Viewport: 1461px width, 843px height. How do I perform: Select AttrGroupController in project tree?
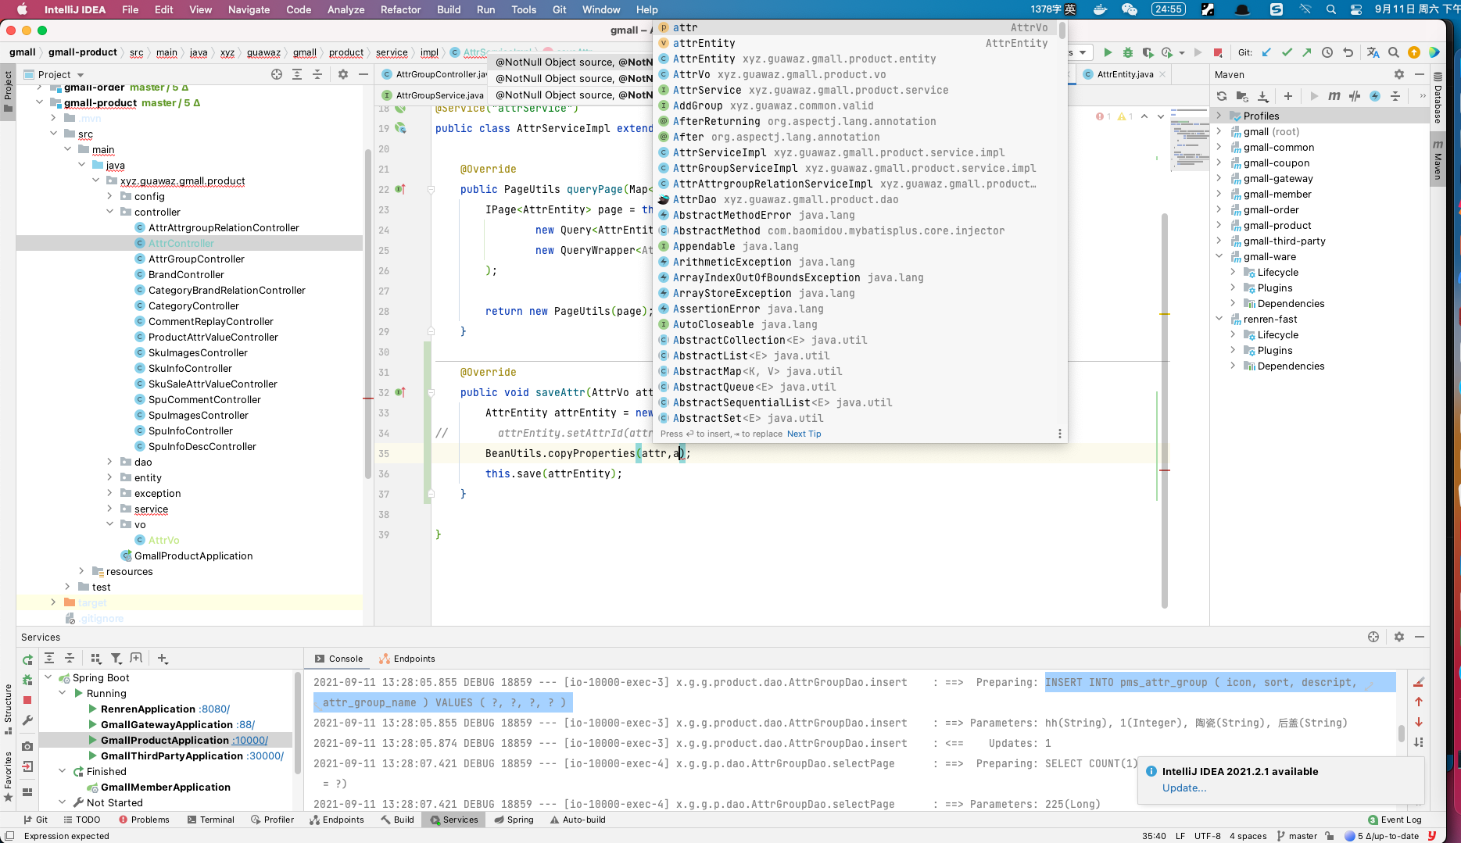pos(196,259)
